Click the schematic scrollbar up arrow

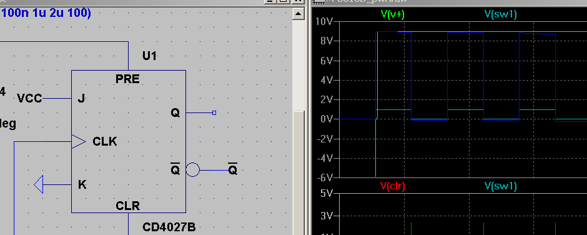[x=298, y=14]
